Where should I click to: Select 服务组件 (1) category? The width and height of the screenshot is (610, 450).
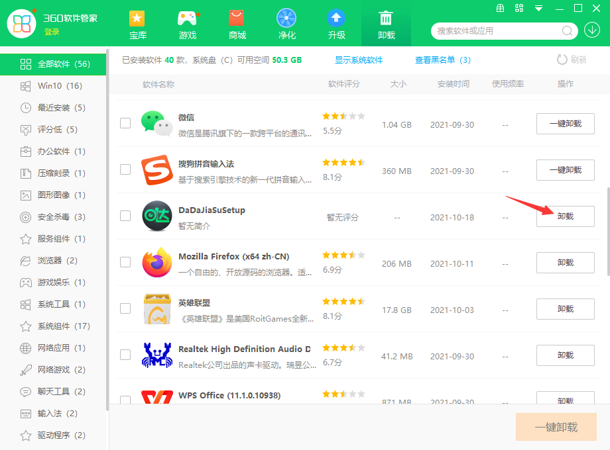(x=53, y=239)
